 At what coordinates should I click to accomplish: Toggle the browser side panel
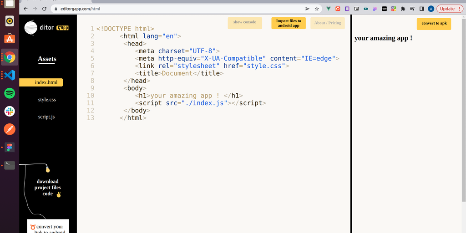pos(421,9)
